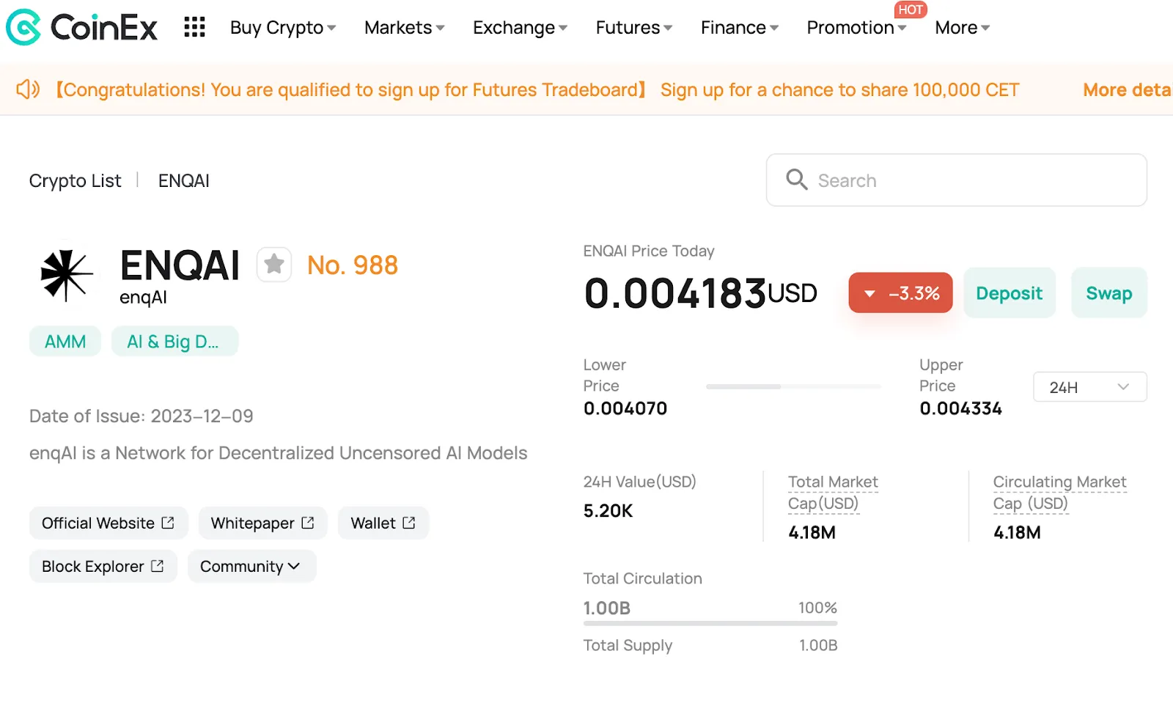
Task: Click the AMM tag
Action: 65,342
